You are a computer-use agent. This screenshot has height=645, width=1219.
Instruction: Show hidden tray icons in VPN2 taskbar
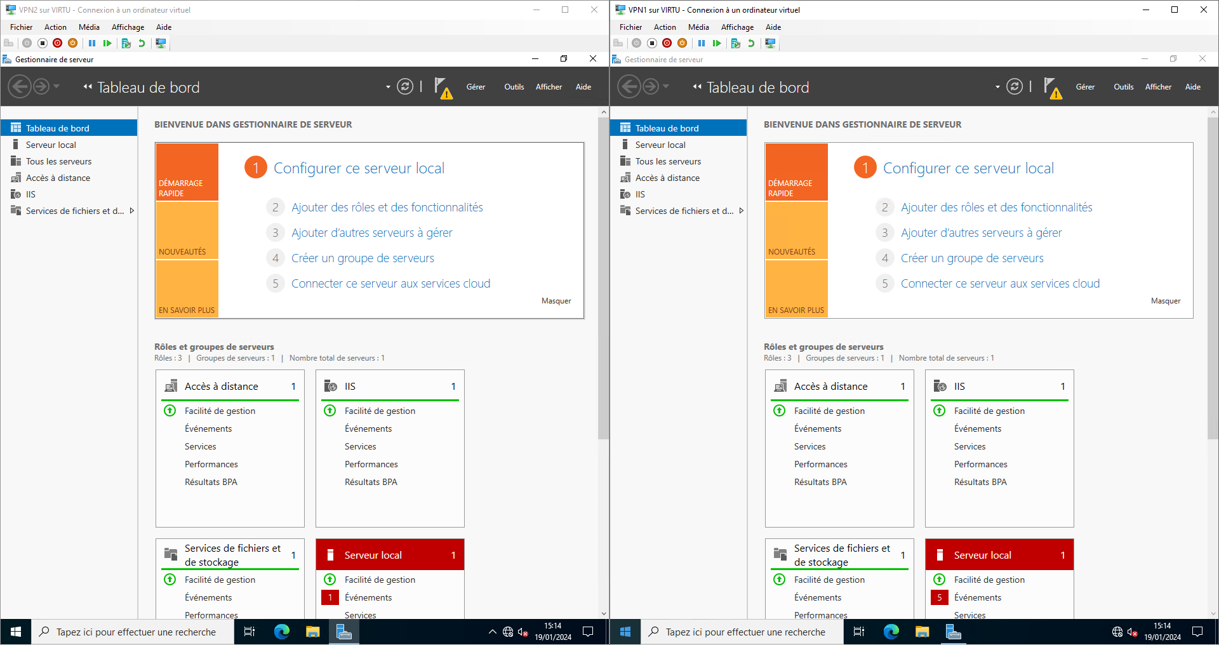tap(492, 632)
